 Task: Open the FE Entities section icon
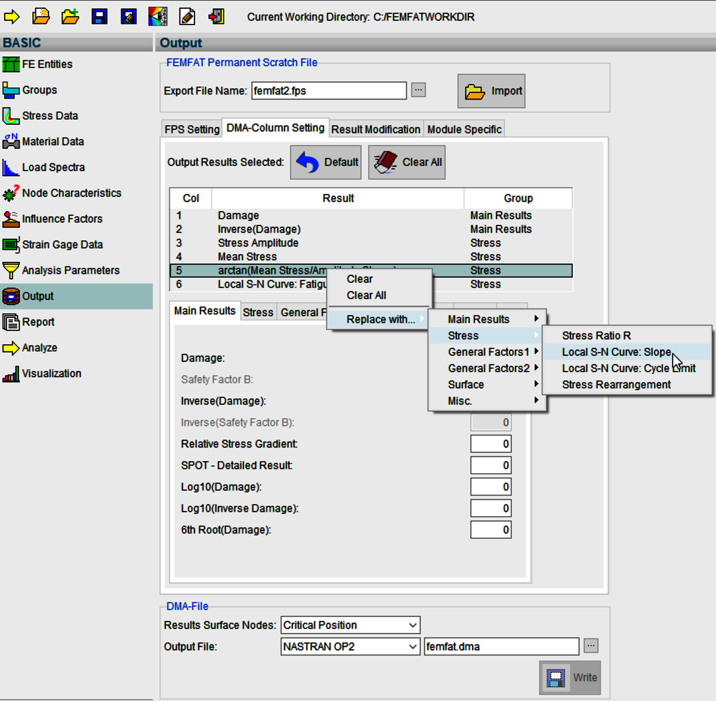coord(11,64)
